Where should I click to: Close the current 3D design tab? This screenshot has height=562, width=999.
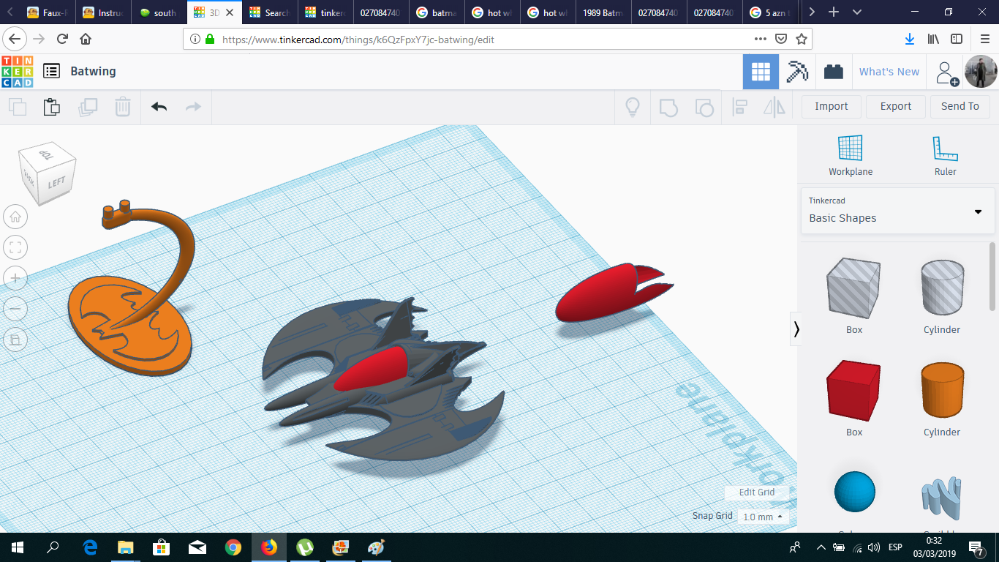click(230, 12)
